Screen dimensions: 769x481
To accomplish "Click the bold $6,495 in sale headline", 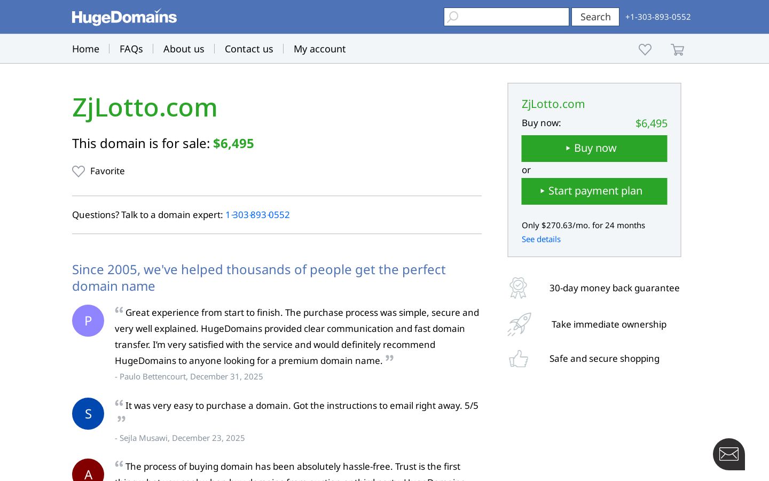I will (x=233, y=143).
